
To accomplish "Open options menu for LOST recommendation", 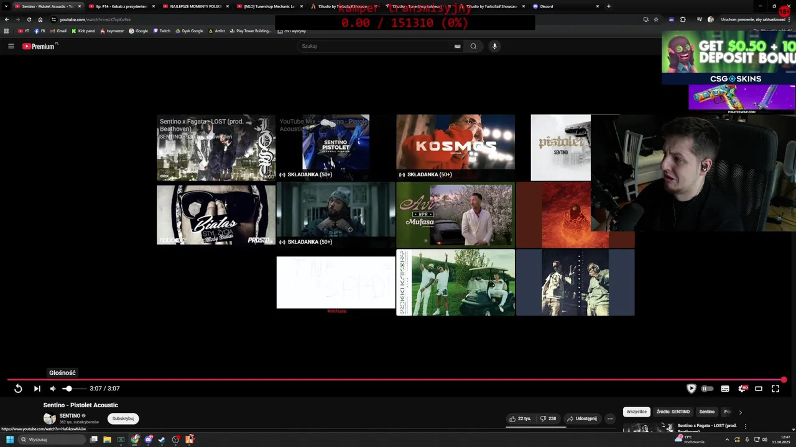I will click(745, 427).
